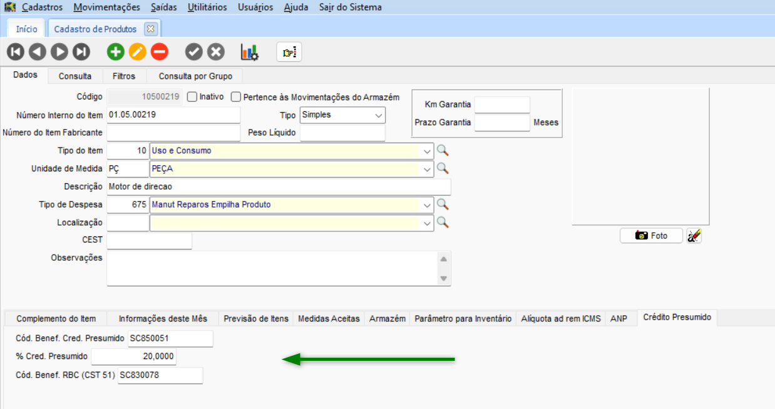Go to the previous record
775x409 pixels.
[37, 52]
